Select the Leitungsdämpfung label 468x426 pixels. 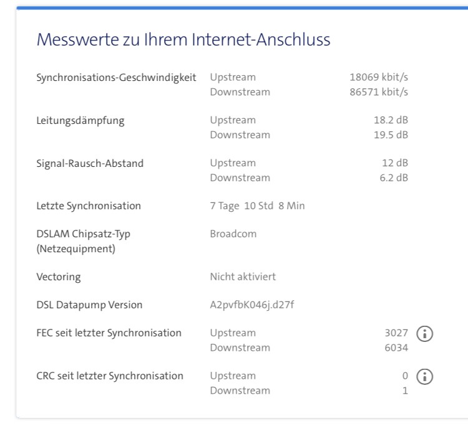click(80, 120)
